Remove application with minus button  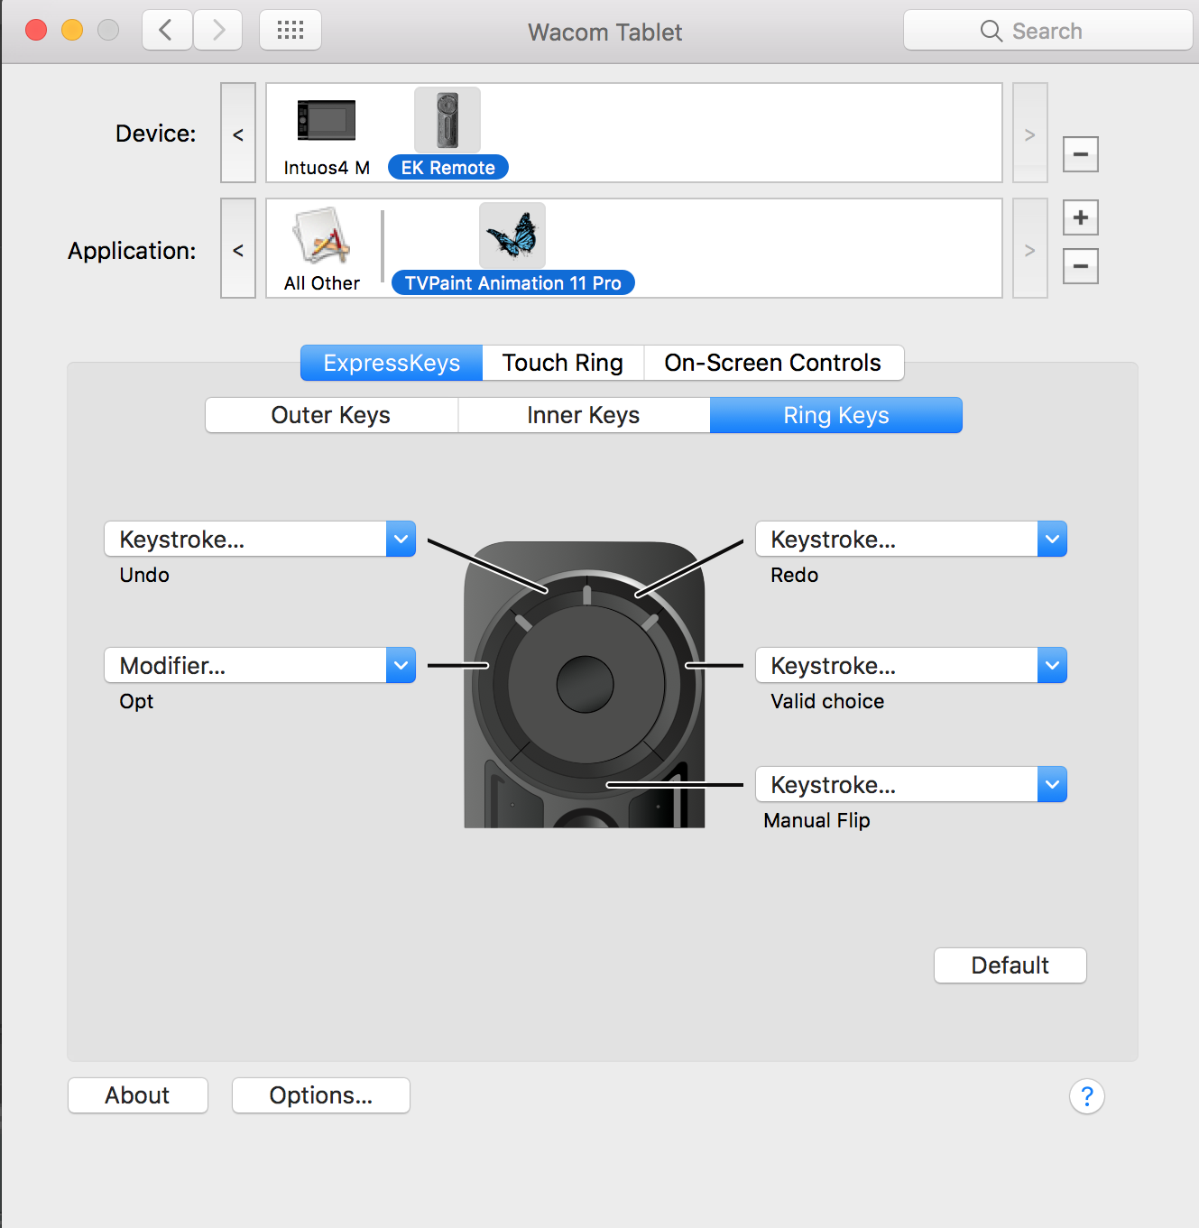1081,266
